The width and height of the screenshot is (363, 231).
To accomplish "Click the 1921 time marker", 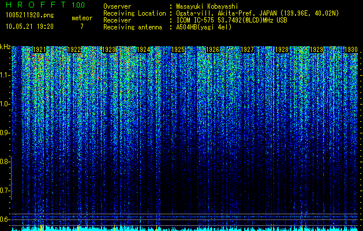I will click(39, 50).
